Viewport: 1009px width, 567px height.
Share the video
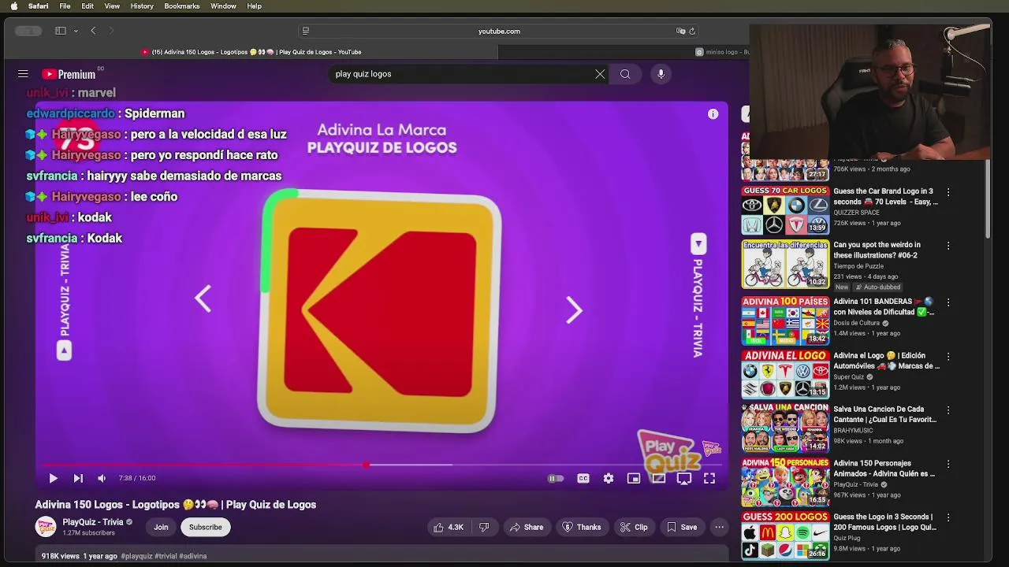point(526,527)
